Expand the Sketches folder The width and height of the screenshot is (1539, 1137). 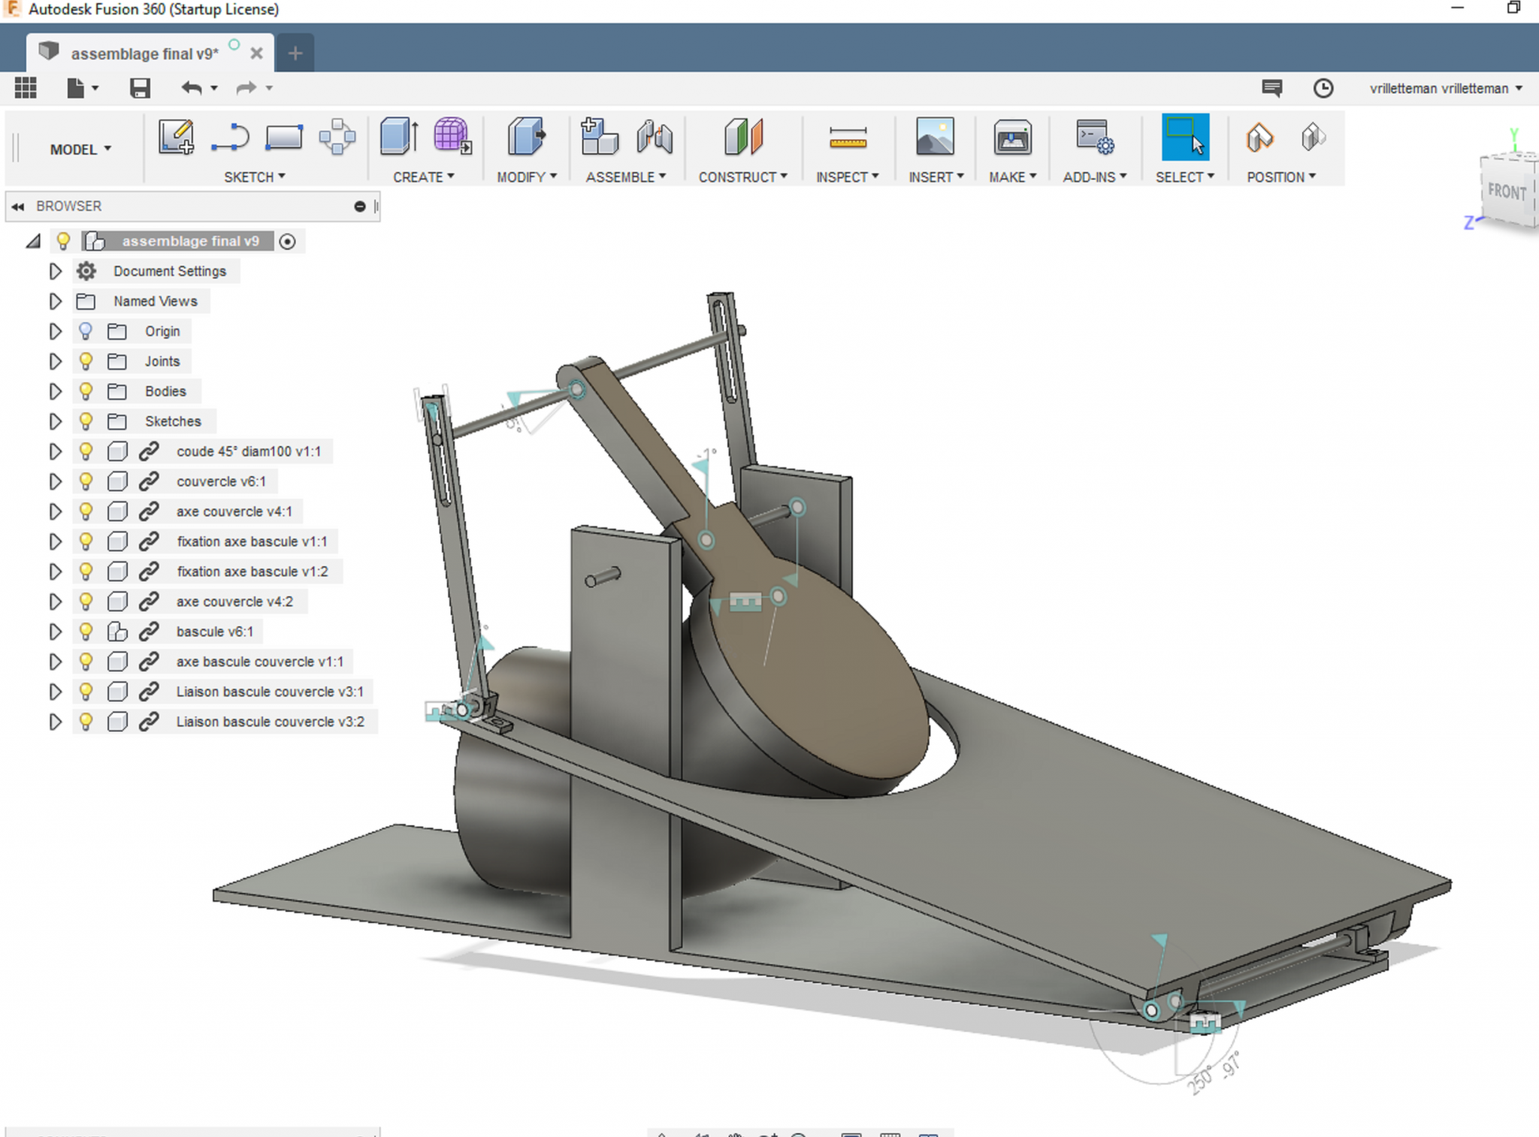coord(55,421)
